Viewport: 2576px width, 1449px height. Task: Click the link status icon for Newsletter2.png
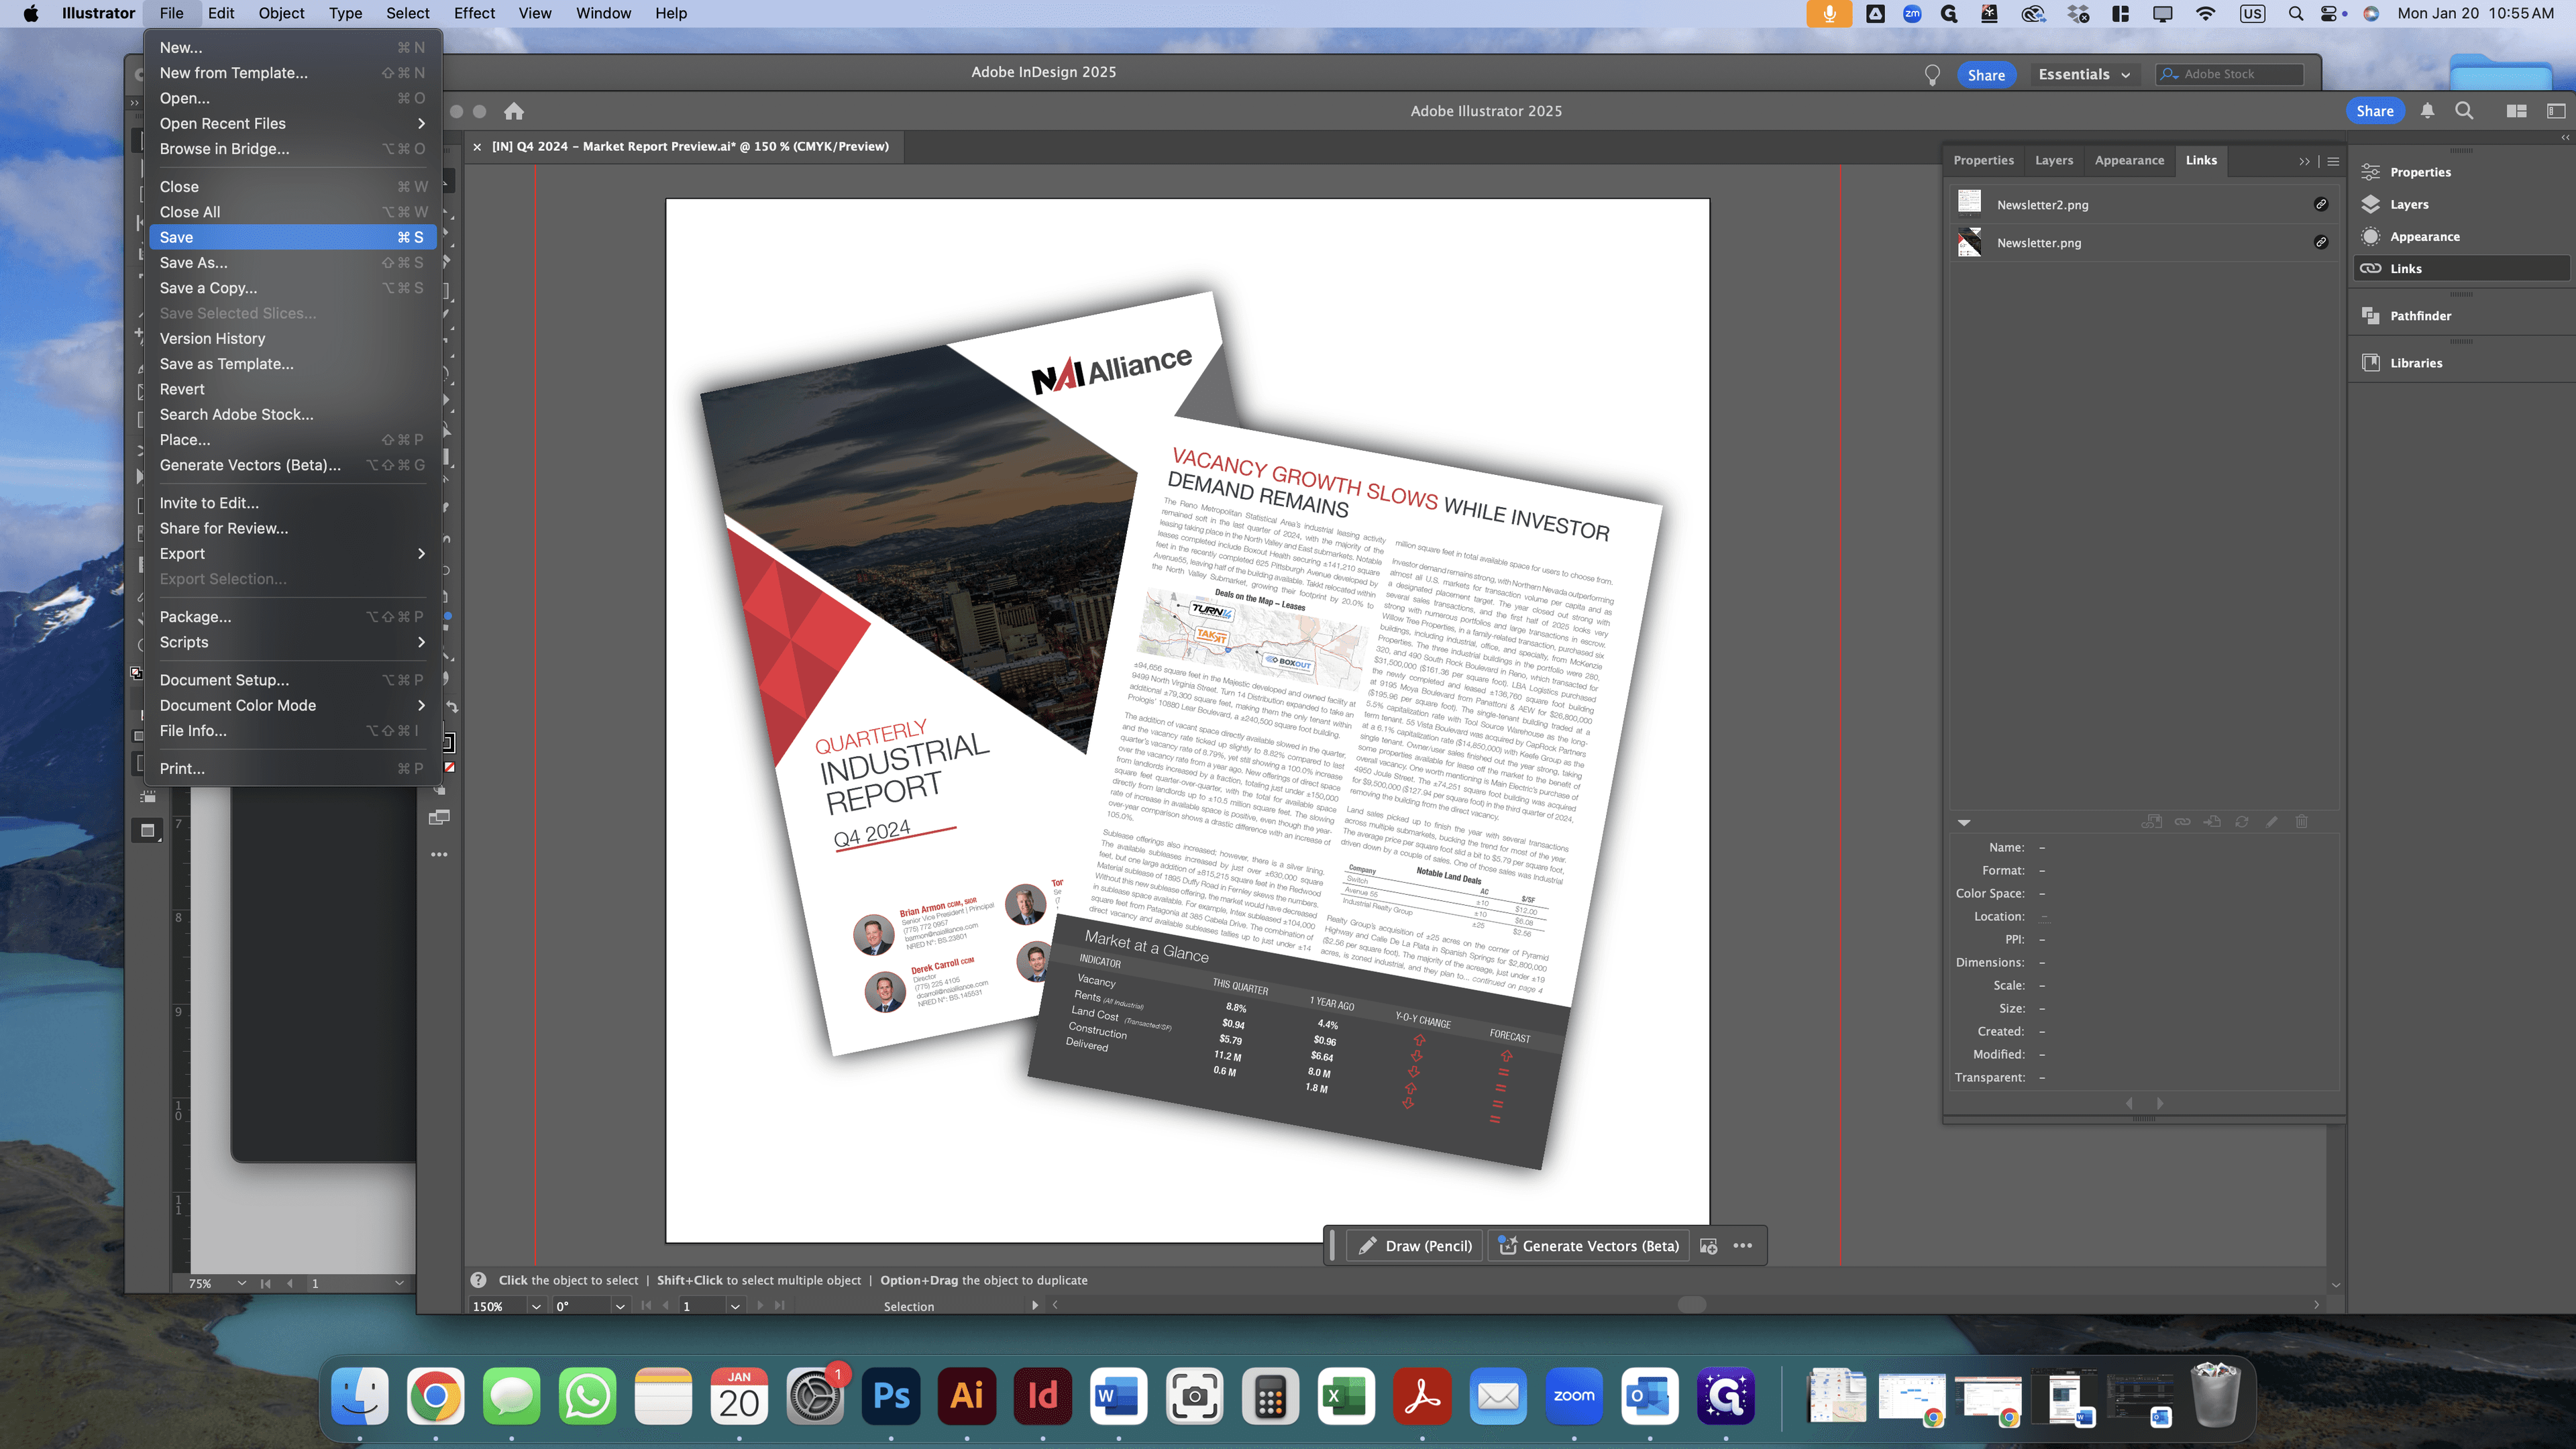(x=2321, y=204)
